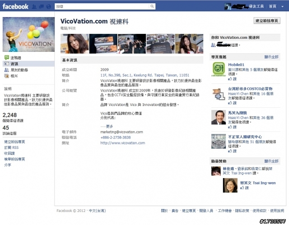Open fifth photo of woman holding product

coord(189,44)
